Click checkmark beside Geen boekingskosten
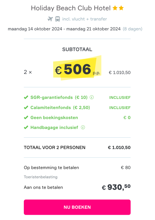This screenshot has width=155, height=220. point(26,117)
